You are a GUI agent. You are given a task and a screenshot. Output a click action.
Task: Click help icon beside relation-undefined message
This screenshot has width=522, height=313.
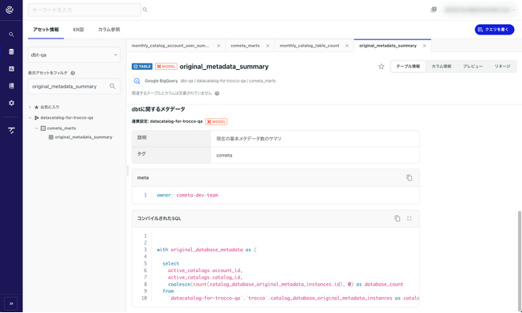217,93
